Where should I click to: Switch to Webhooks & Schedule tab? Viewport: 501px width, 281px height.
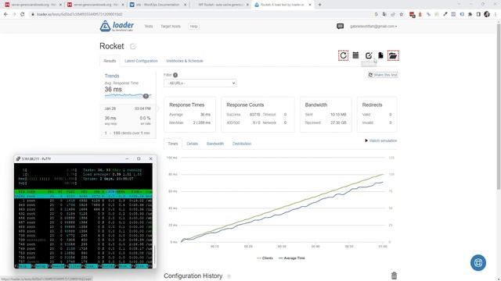[185, 61]
